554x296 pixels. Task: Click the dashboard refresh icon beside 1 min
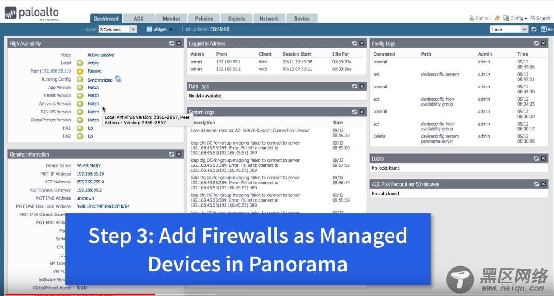[x=534, y=30]
